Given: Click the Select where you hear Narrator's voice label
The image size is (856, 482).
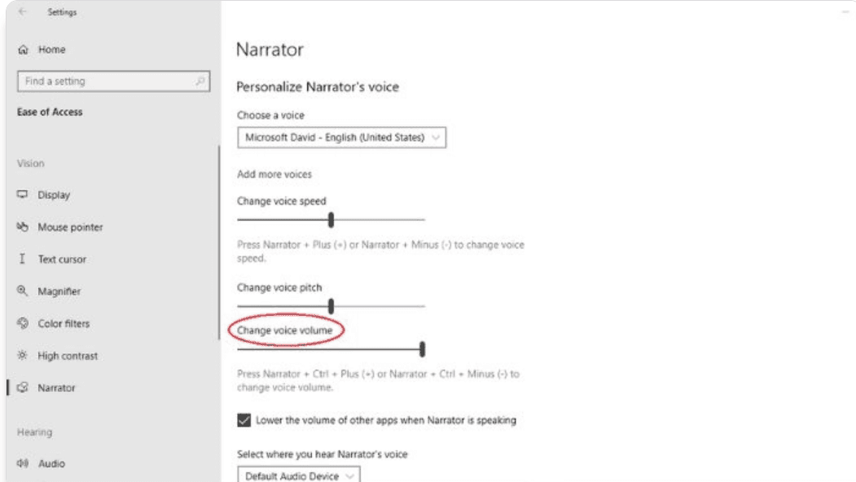Looking at the screenshot, I should click(x=322, y=454).
